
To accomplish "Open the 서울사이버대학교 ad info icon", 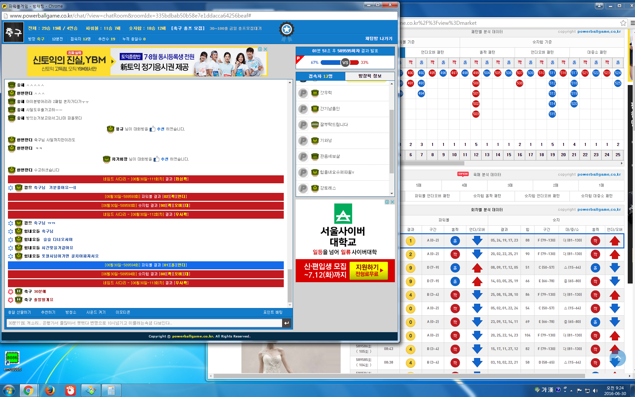I will pyautogui.click(x=387, y=202).
